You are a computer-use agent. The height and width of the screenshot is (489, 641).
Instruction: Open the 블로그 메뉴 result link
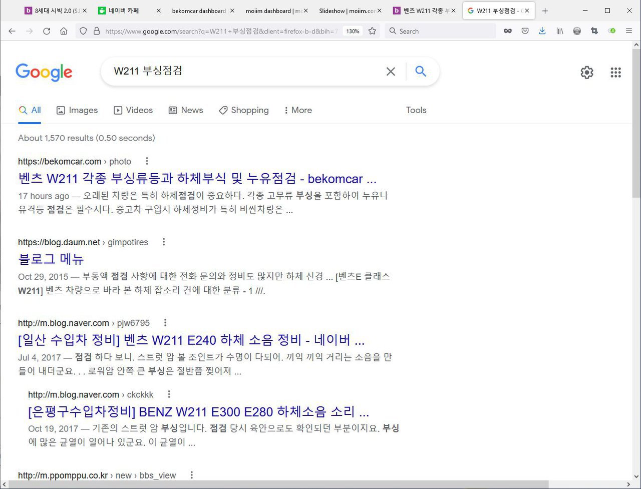click(51, 259)
